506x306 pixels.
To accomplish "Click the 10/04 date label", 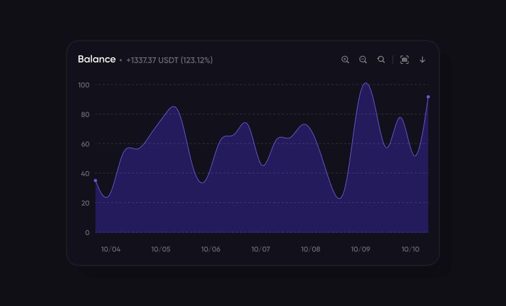I will coord(111,249).
